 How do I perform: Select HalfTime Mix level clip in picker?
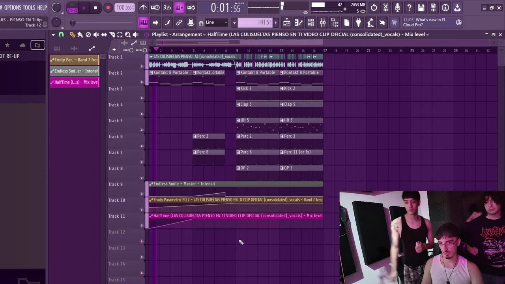(75, 82)
